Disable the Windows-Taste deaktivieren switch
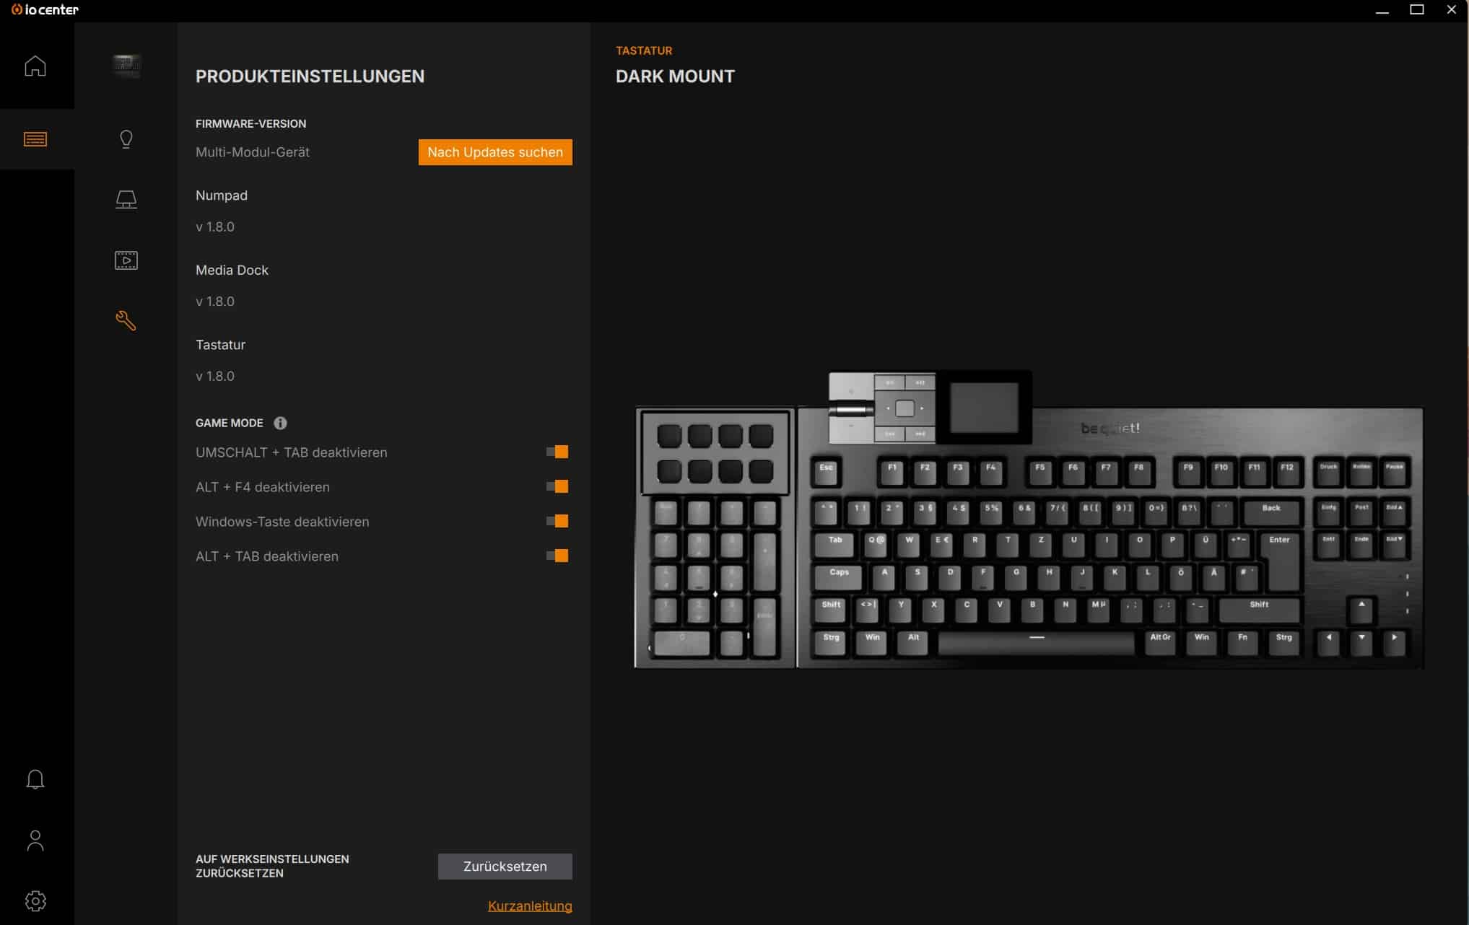 [557, 522]
